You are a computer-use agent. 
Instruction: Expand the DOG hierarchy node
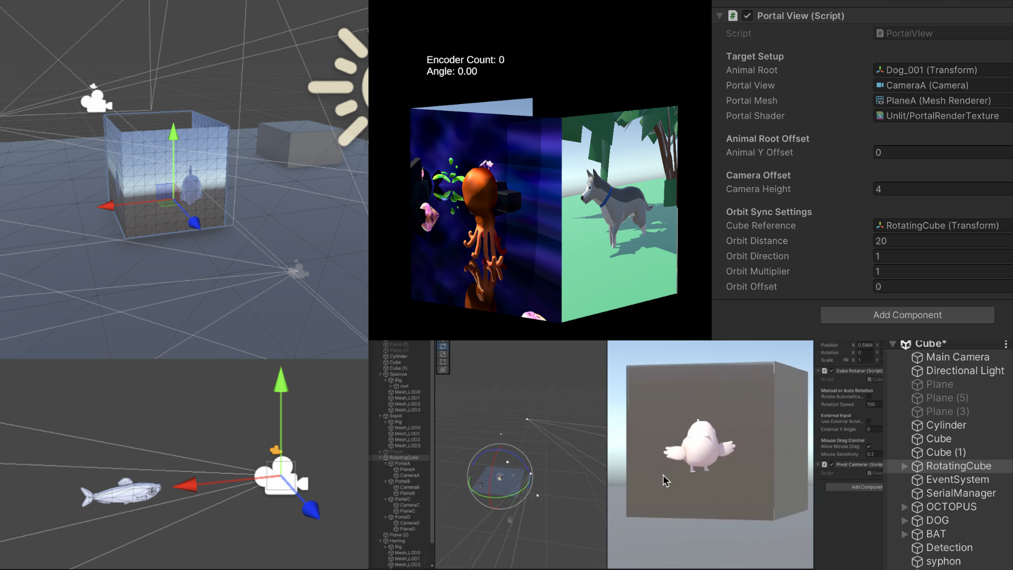904,520
